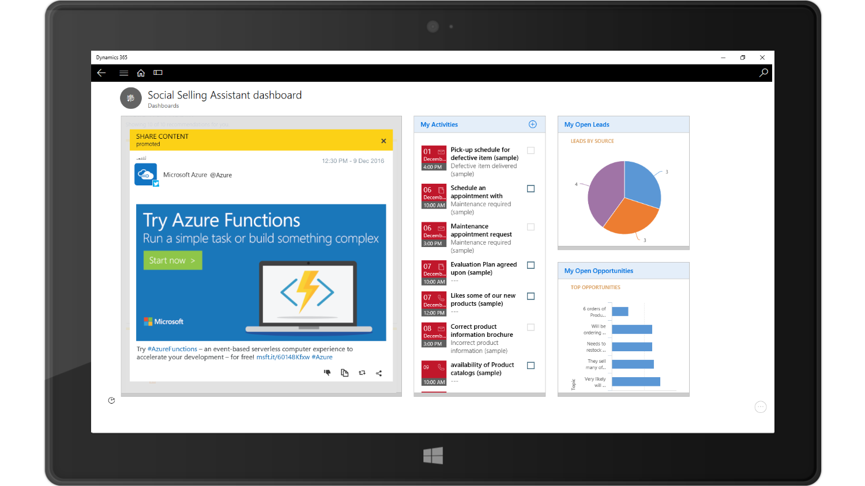The width and height of the screenshot is (865, 486).
Task: Open the hamburger navigation menu
Action: [x=123, y=73]
